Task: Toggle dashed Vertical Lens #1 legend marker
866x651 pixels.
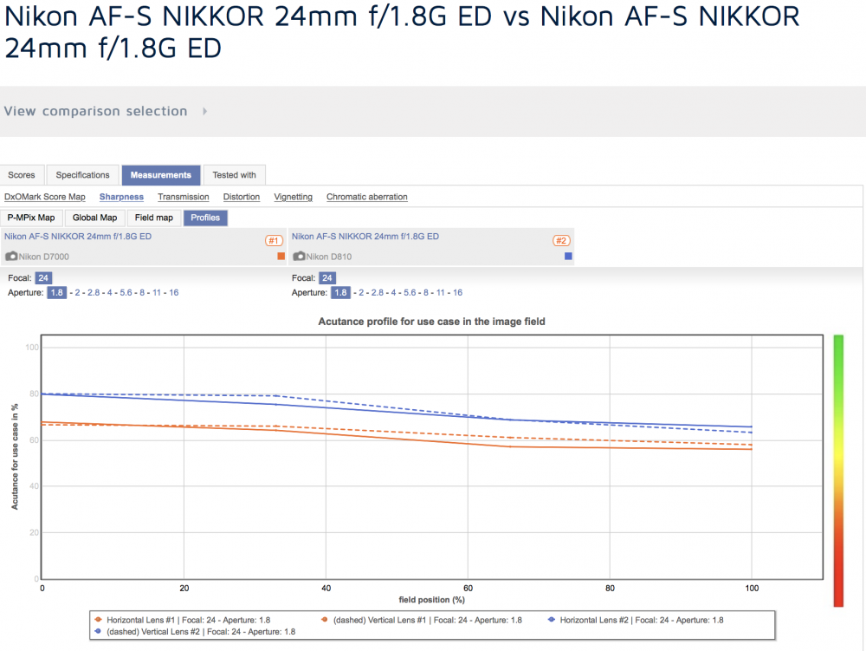Action: 325,620
